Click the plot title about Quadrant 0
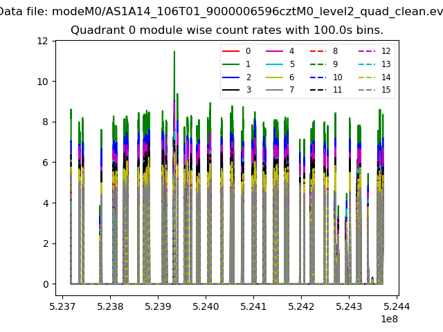 point(227,30)
